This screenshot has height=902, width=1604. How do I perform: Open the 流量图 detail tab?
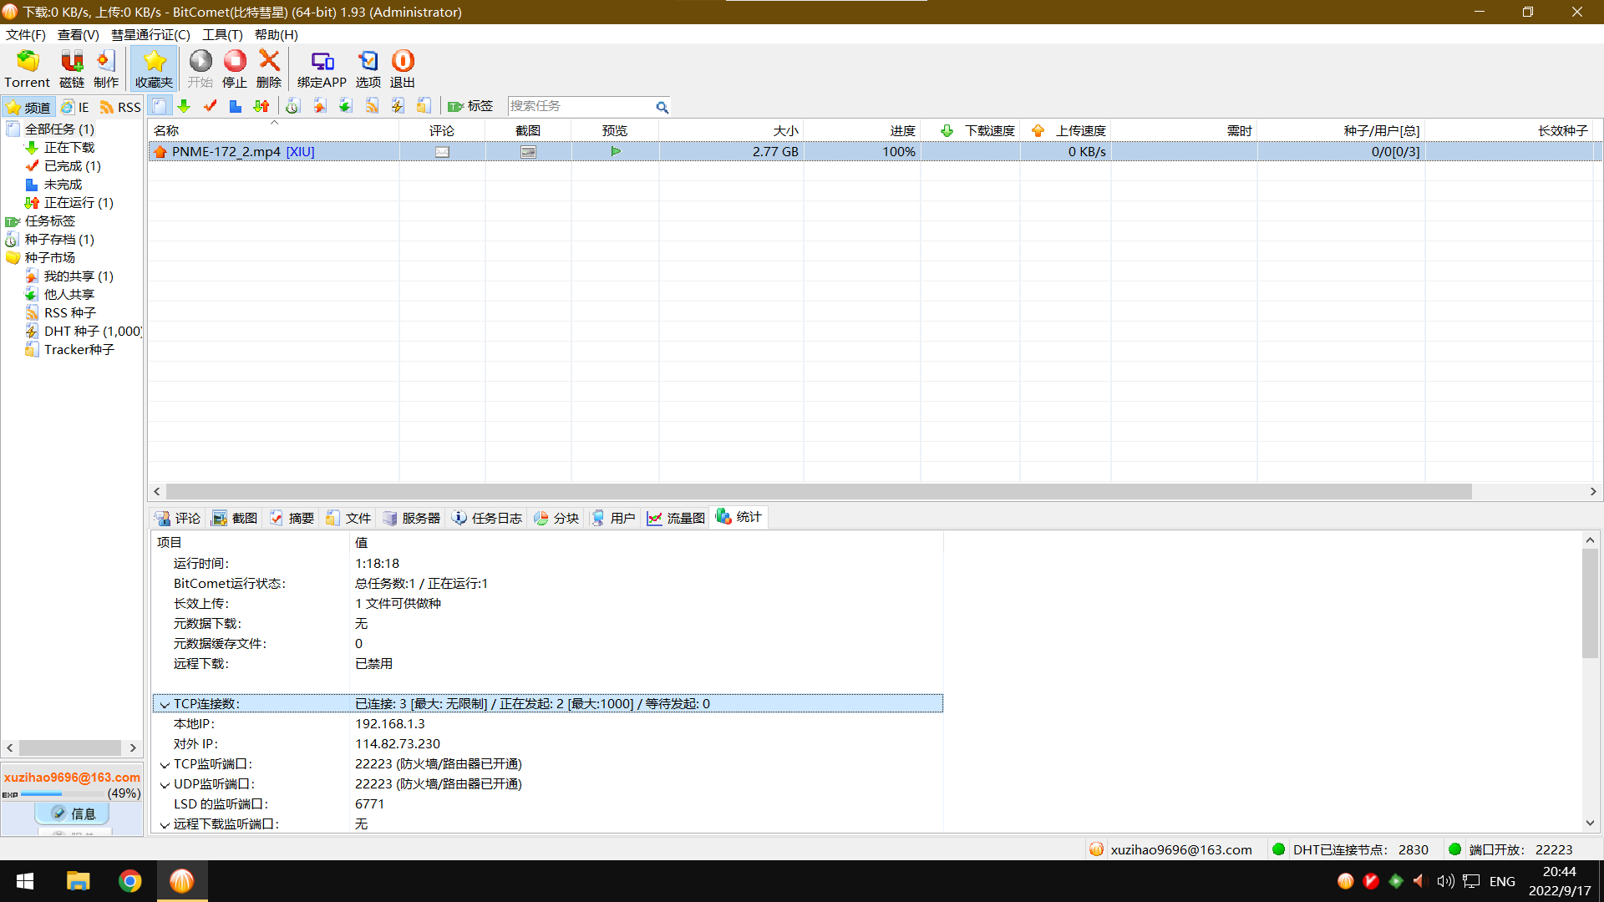pos(676,518)
